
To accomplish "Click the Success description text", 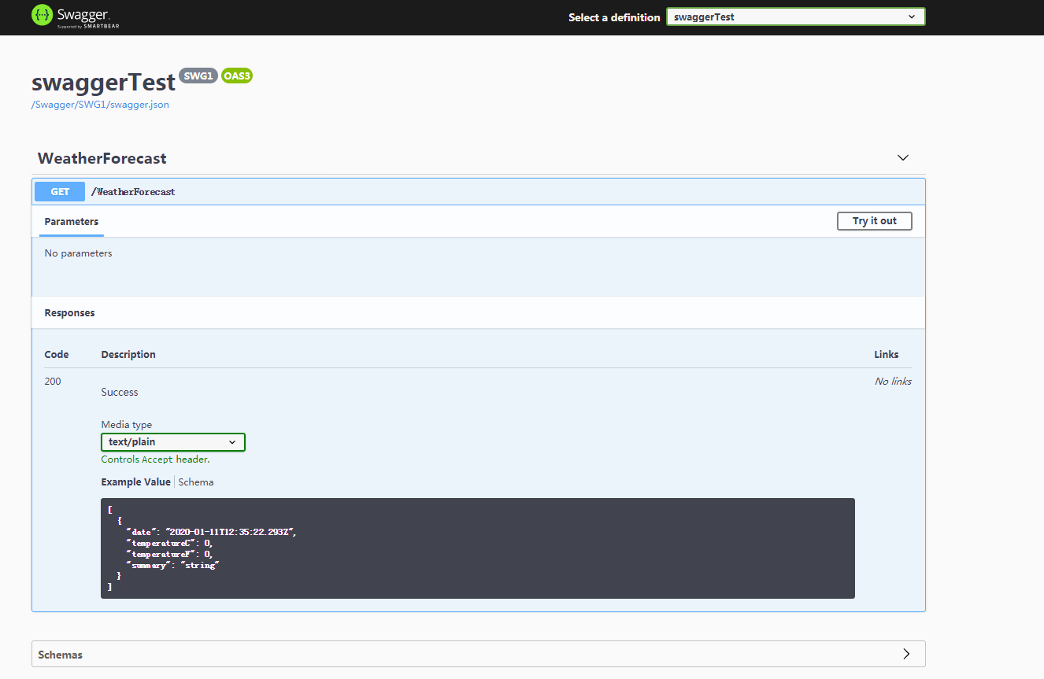I will pos(120,393).
